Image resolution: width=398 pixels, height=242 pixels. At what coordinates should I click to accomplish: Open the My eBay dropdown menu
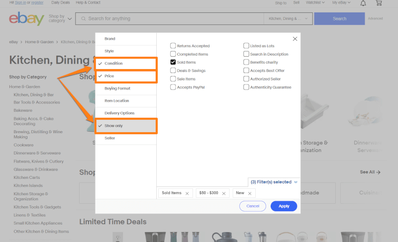coord(341,3)
